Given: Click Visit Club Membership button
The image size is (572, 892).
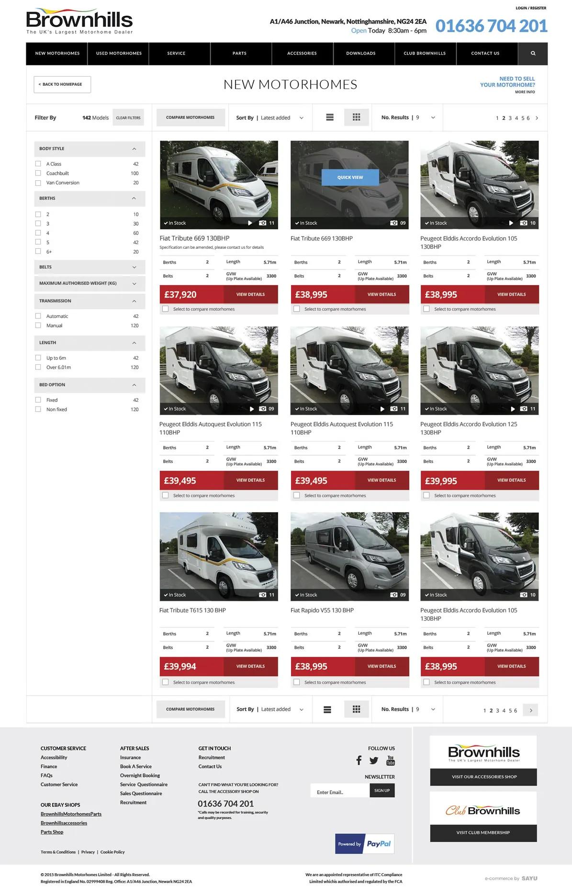Looking at the screenshot, I should point(483,833).
